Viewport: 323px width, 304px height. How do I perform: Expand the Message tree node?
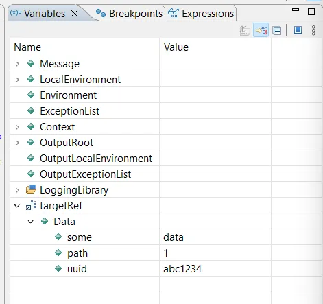click(17, 64)
